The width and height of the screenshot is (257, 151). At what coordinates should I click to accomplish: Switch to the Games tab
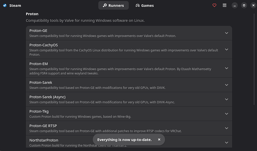tap(145, 6)
